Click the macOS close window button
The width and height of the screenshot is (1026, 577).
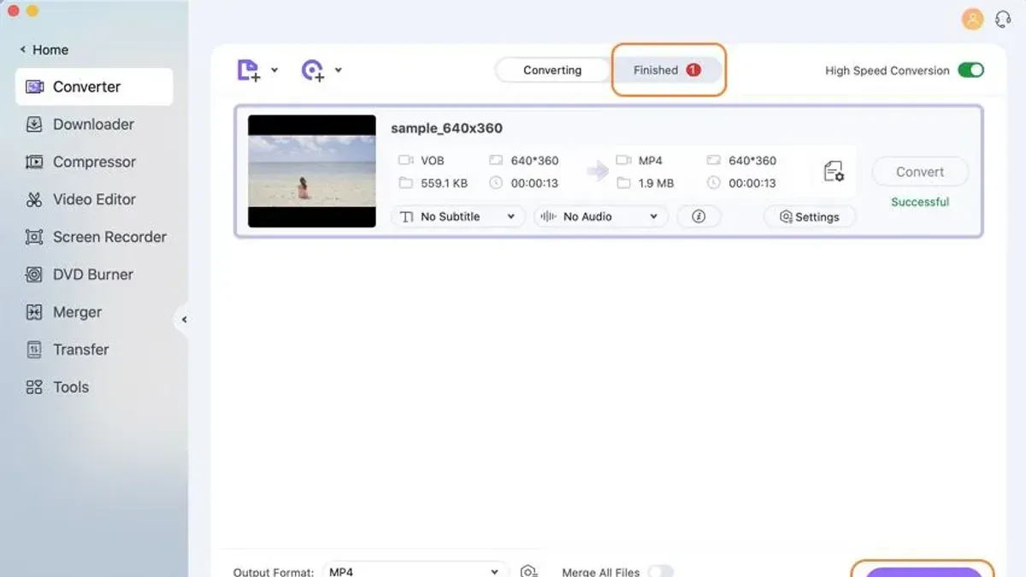point(13,11)
